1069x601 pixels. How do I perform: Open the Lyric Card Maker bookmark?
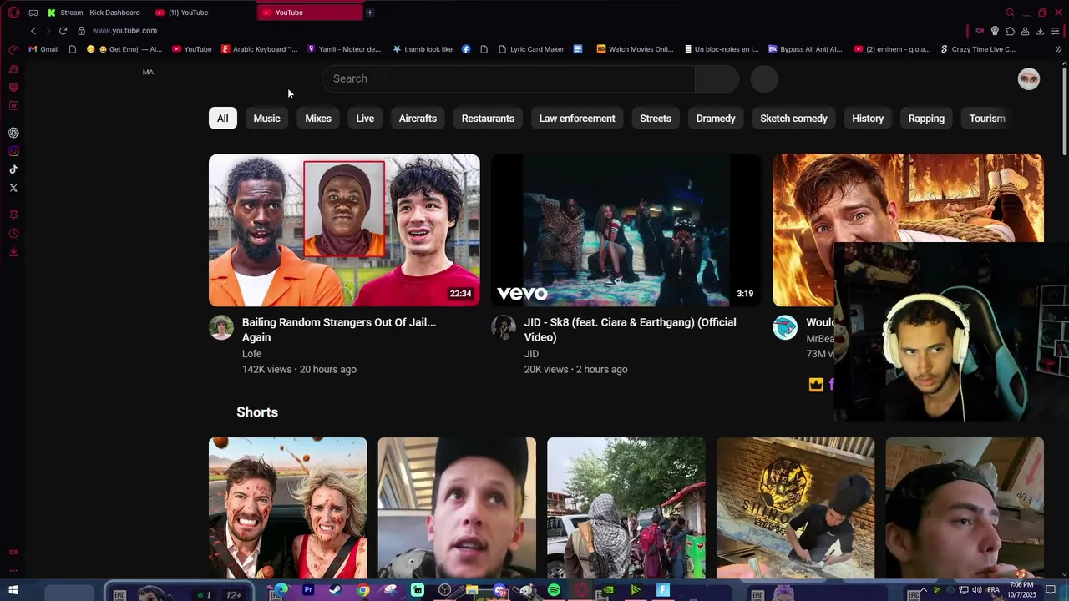(x=531, y=49)
